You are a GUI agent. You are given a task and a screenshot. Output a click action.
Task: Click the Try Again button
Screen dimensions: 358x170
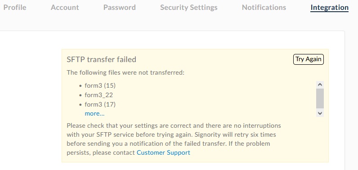point(309,59)
